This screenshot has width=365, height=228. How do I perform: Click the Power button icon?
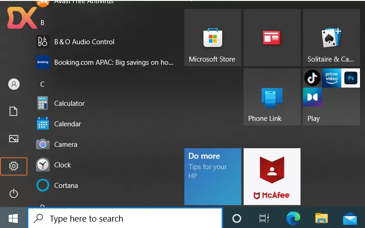[14, 193]
